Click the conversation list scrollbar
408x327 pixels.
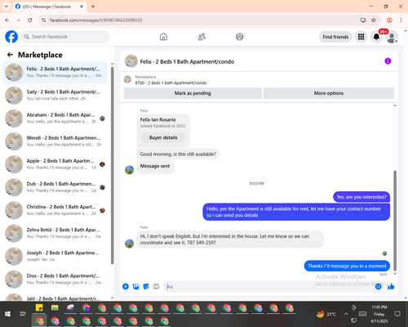pyautogui.click(x=112, y=165)
